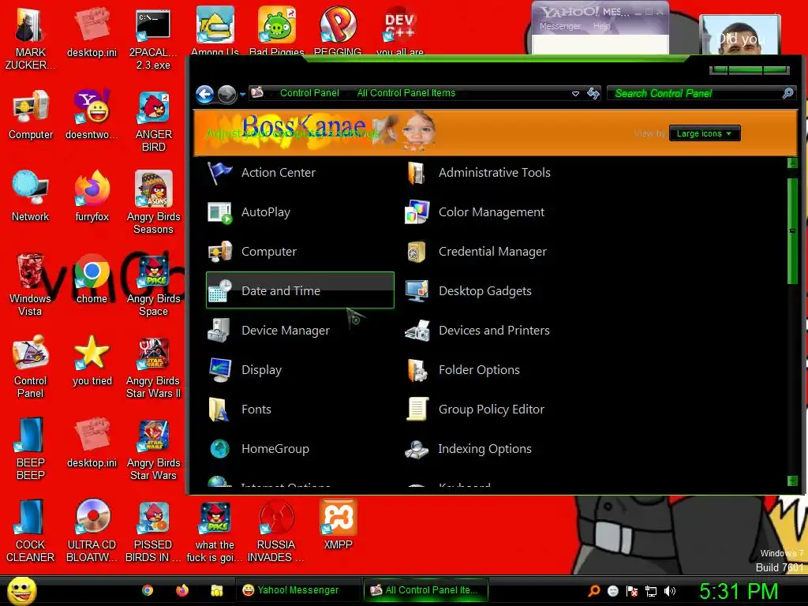
Task: Open Administrative Tools icon
Action: click(x=417, y=173)
